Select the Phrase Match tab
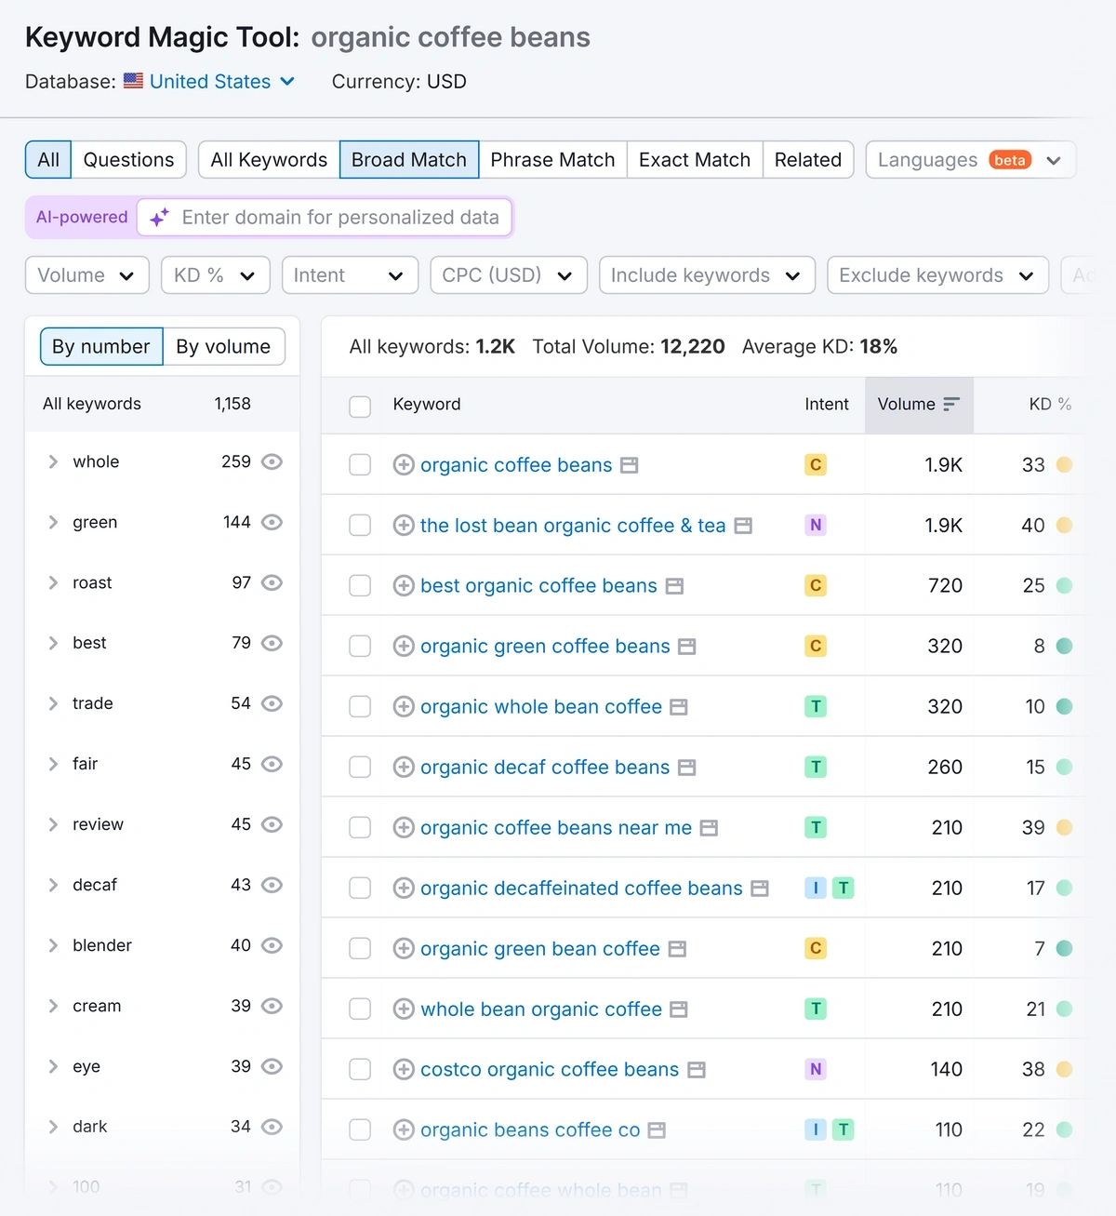 coord(552,160)
